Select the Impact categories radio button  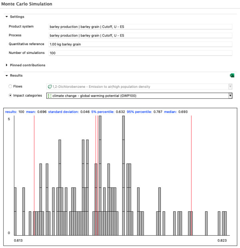[x=10, y=95]
